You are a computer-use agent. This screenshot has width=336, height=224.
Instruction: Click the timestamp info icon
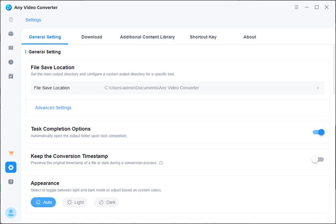pyautogui.click(x=161, y=163)
